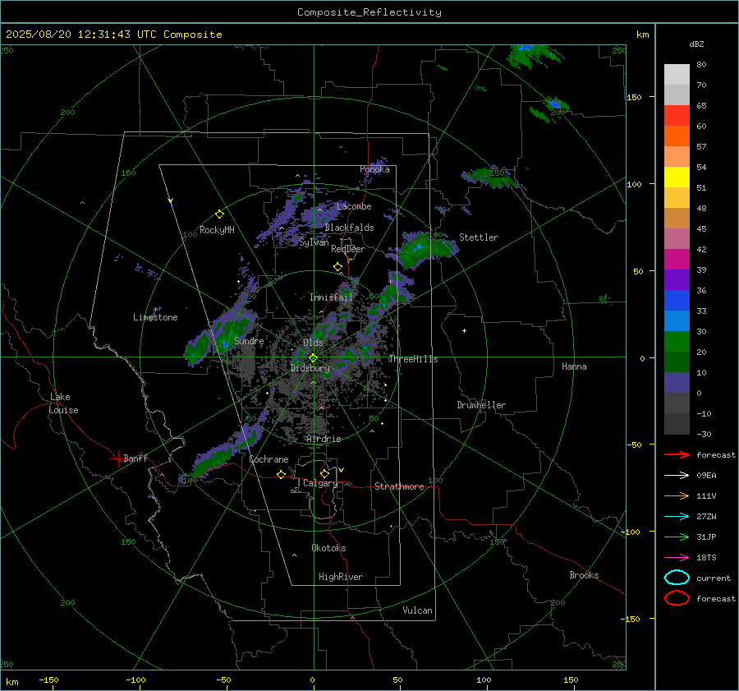Image resolution: width=739 pixels, height=691 pixels.
Task: Click the red forecast ellipse icon
Action: pos(677,598)
